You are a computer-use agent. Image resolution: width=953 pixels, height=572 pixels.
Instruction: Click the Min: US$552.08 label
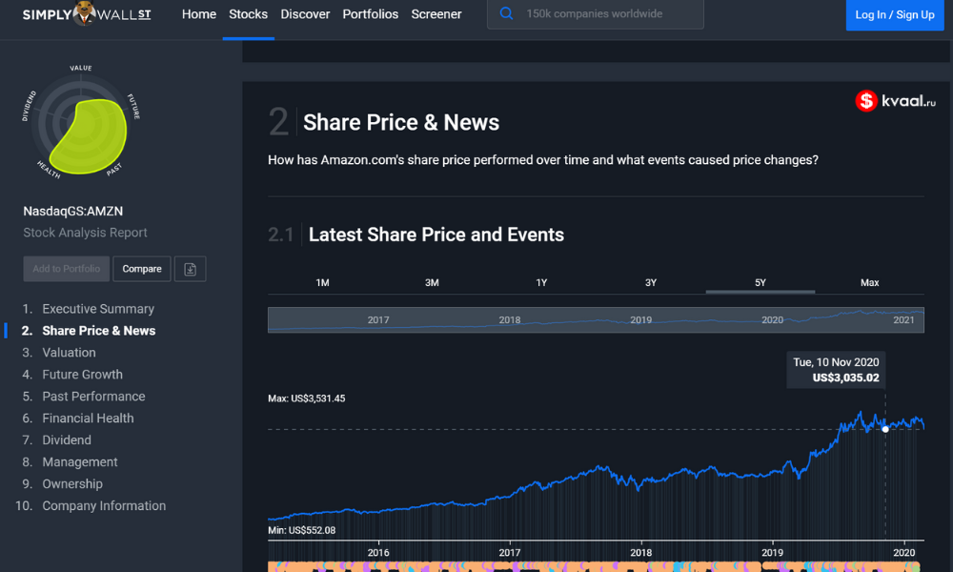[x=301, y=530]
